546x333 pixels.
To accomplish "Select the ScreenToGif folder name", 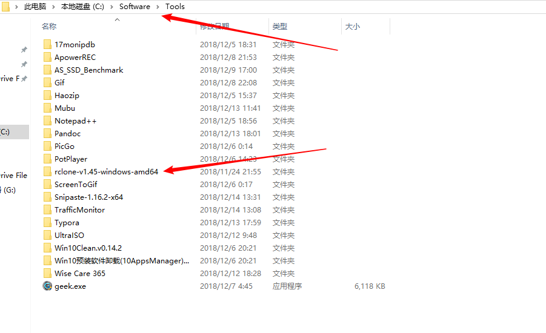I will tap(76, 185).
